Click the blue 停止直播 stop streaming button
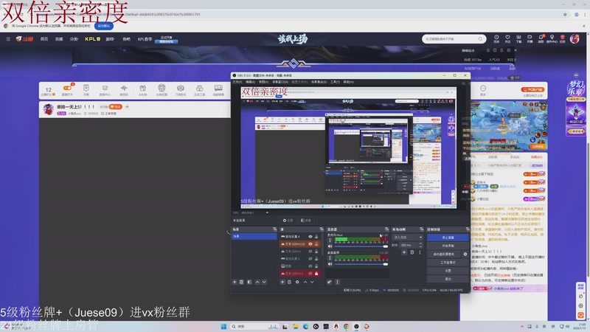Screen dimensions: 590x332 coord(448,238)
